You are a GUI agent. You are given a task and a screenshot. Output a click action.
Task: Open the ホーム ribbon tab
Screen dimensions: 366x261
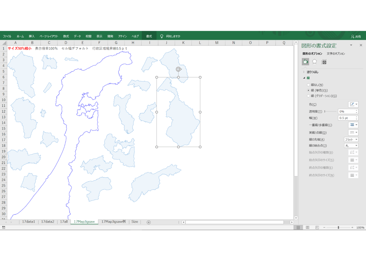coord(20,36)
